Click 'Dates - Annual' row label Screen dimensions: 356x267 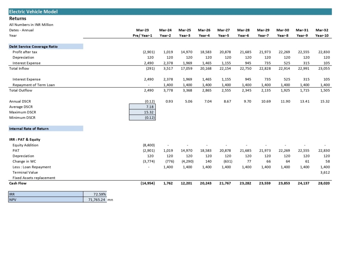coord(21,30)
